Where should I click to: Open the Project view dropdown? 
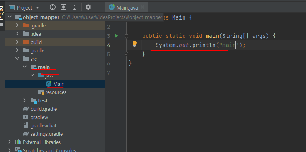(24, 7)
